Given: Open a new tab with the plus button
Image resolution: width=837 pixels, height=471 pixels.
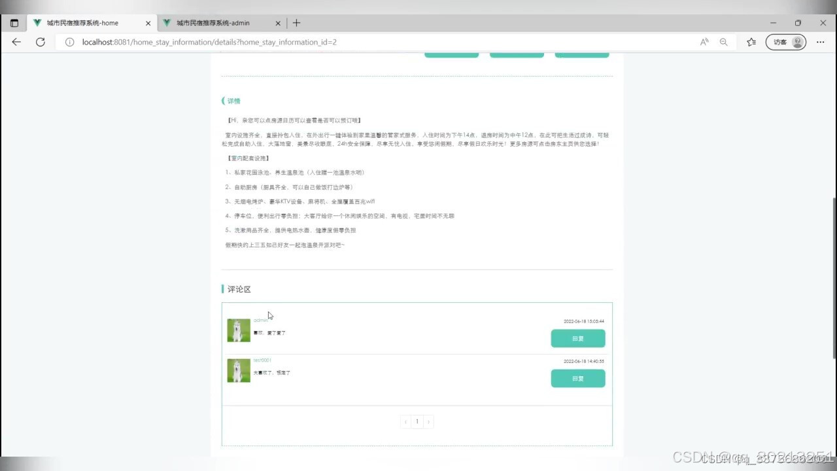Looking at the screenshot, I should (296, 22).
